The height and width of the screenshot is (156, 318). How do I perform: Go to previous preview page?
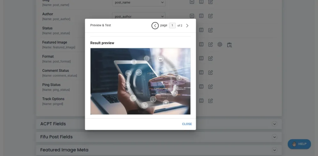pos(155,26)
